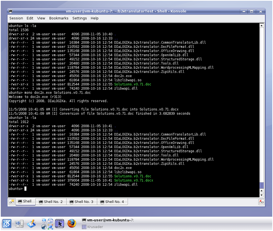Open the Settings menu
This screenshot has width=273, height=231.
coord(79,18)
